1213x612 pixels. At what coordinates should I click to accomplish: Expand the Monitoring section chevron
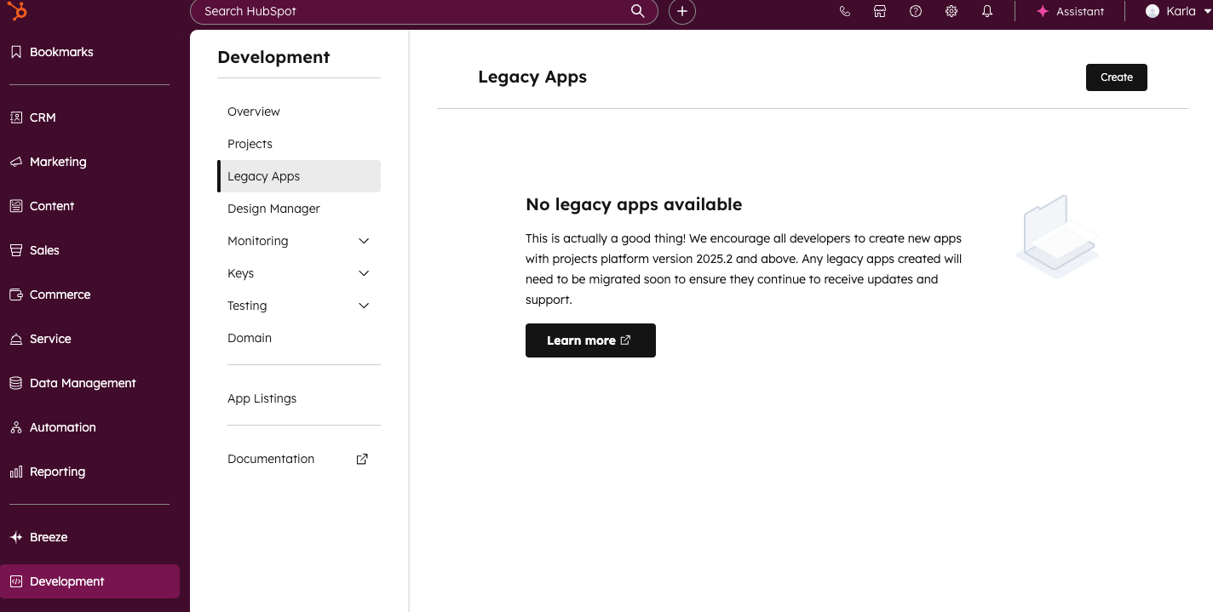coord(364,241)
